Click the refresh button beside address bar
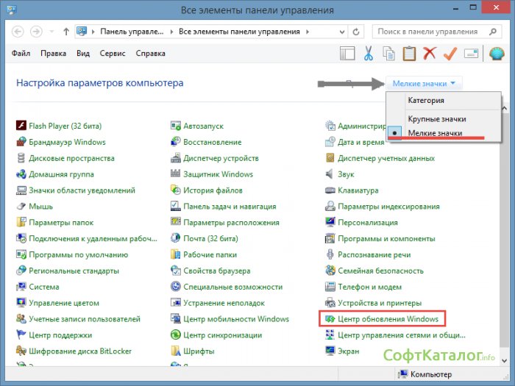 pos(356,32)
